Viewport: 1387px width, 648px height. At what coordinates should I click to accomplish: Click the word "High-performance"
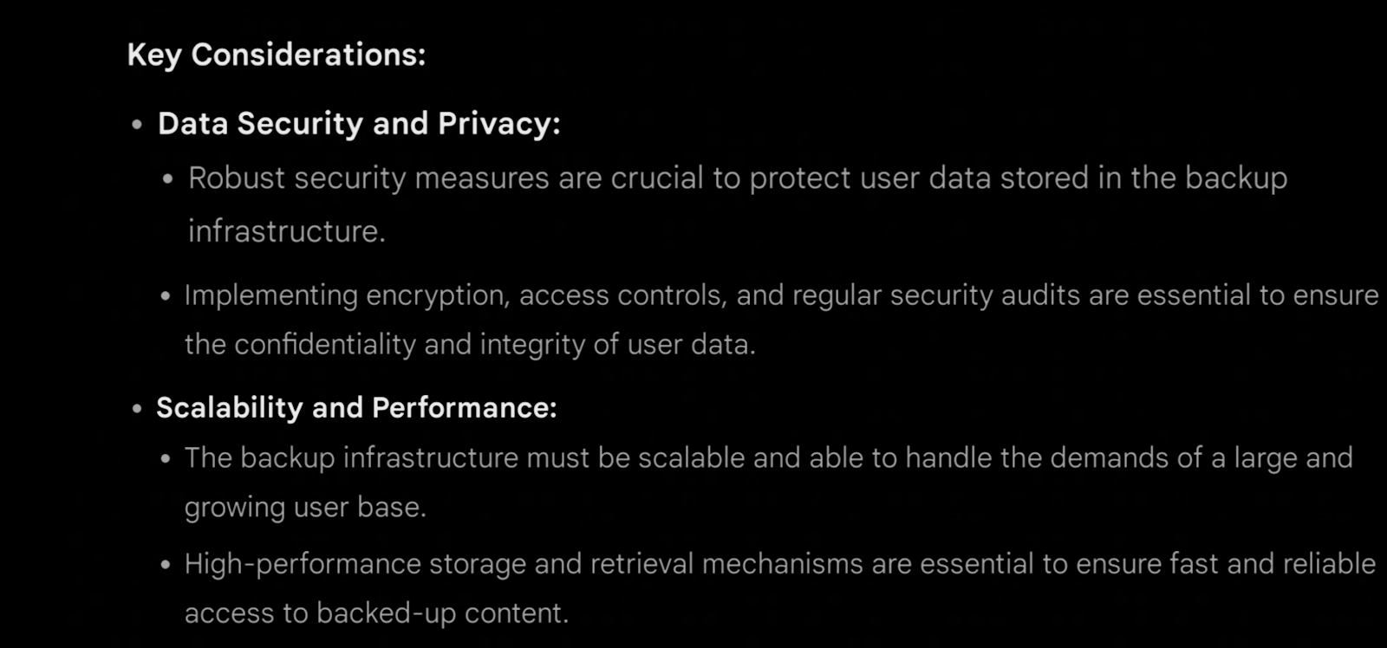point(303,565)
